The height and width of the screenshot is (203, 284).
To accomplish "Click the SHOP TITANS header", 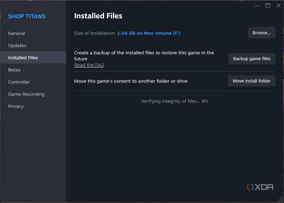I will pos(27,16).
